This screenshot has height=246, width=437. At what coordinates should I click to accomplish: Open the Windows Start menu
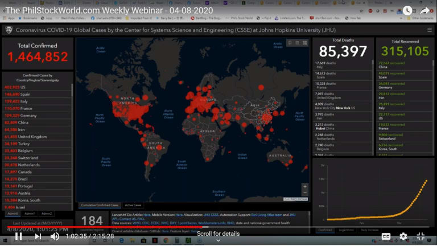[5, 240]
